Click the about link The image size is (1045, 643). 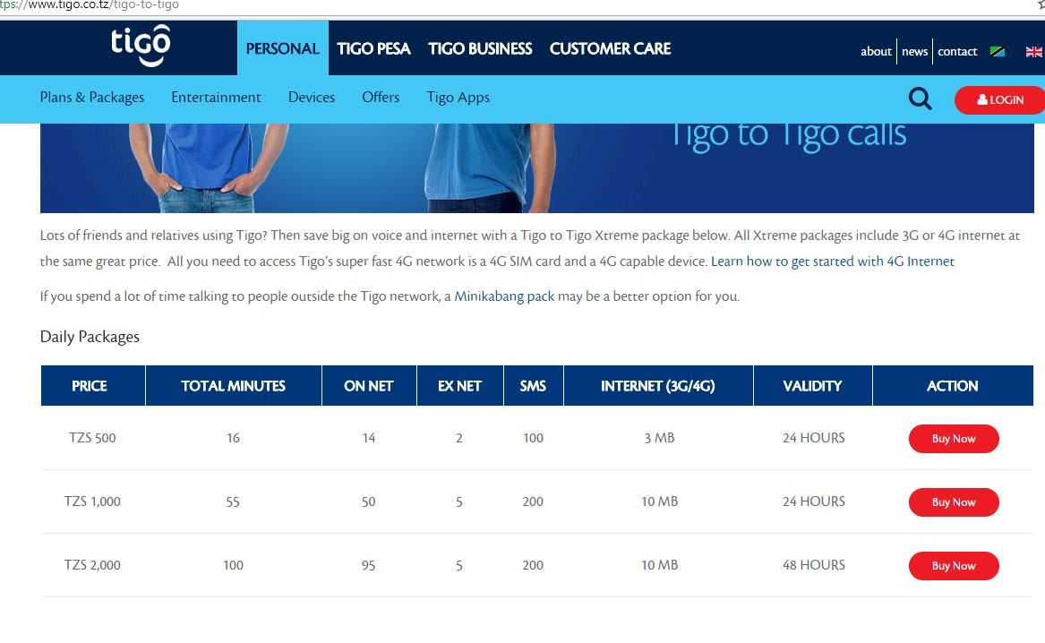(x=876, y=51)
